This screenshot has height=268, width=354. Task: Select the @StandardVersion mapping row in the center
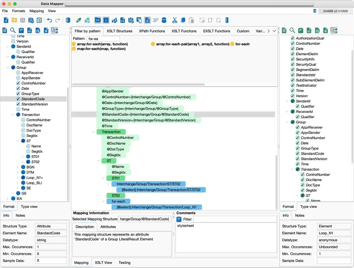click(x=149, y=120)
